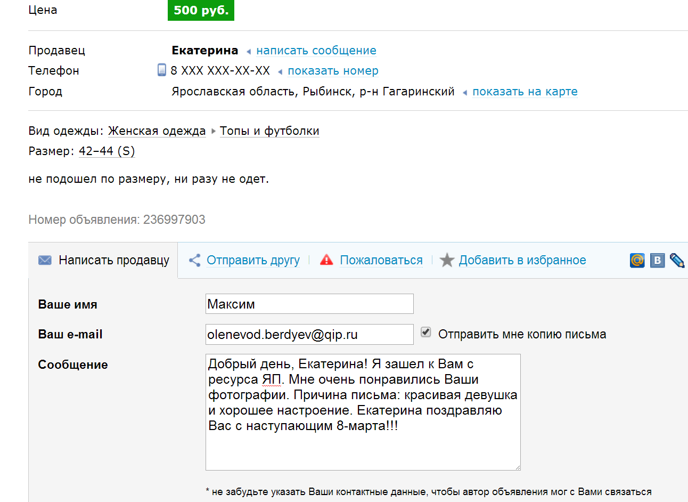Open the Отправить другу link
Viewport: 688px width, 502px height.
253,260
